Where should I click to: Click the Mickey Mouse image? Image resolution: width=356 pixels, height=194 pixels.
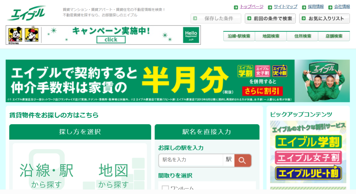pyautogui.click(x=15, y=35)
